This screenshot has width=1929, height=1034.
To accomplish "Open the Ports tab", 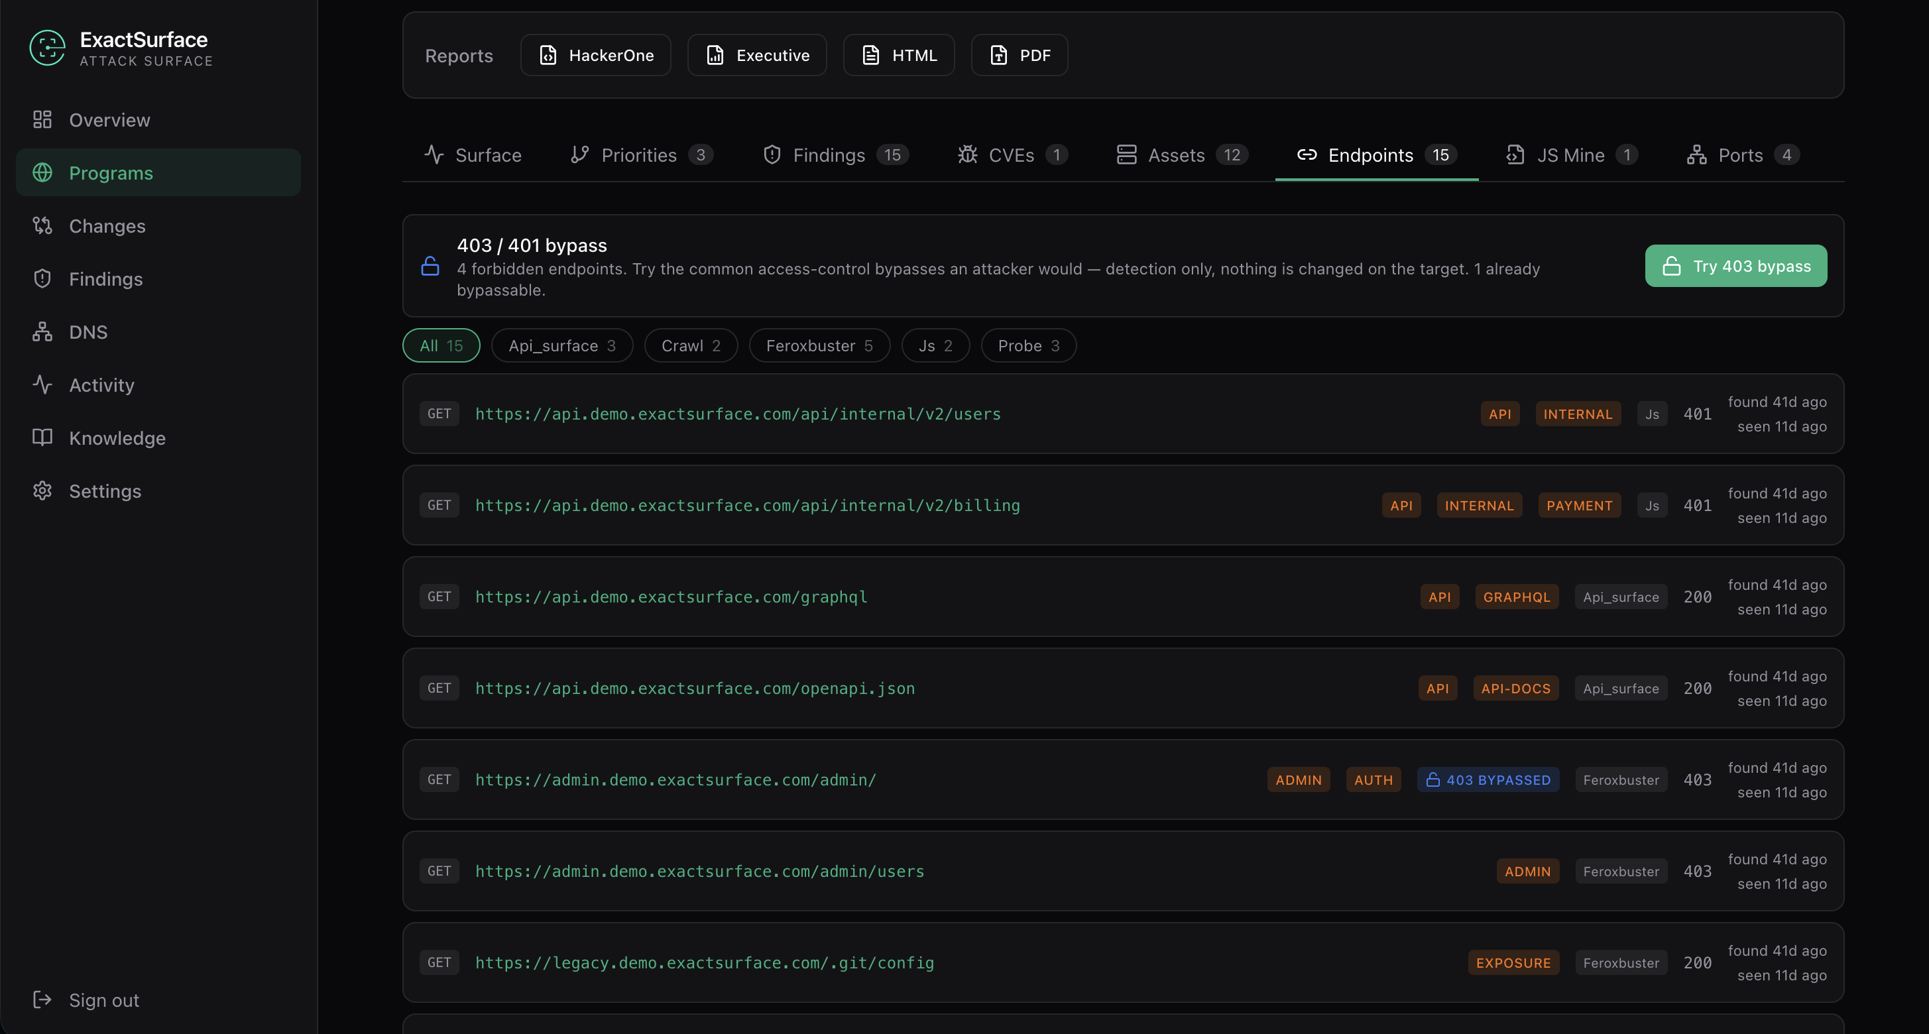I will click(1744, 155).
